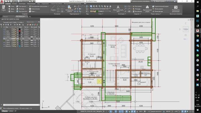The width and height of the screenshot is (201, 113).
Task: Select the Лестница (stair) tool
Action: pos(20,9)
